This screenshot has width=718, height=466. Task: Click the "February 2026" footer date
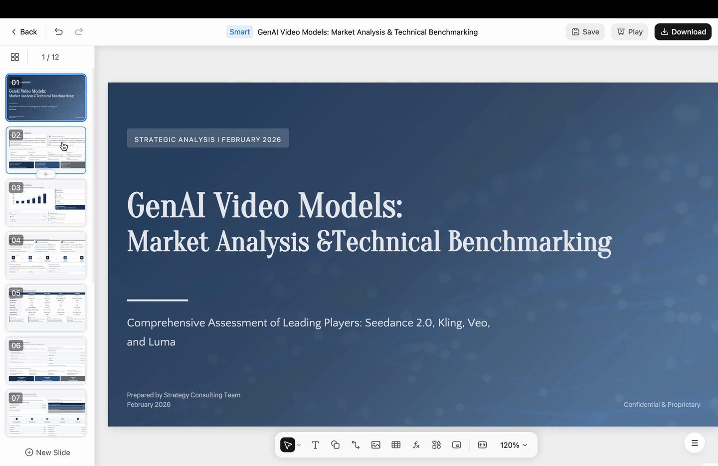tap(149, 405)
